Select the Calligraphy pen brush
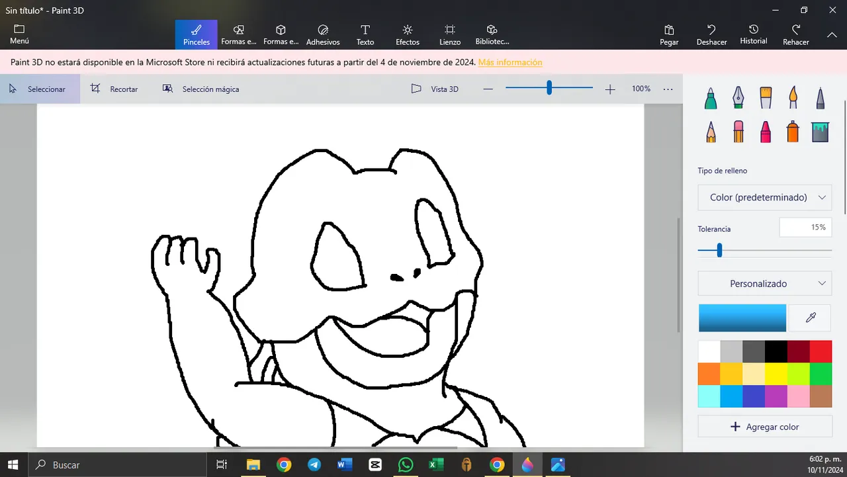The width and height of the screenshot is (847, 477). coord(738,99)
